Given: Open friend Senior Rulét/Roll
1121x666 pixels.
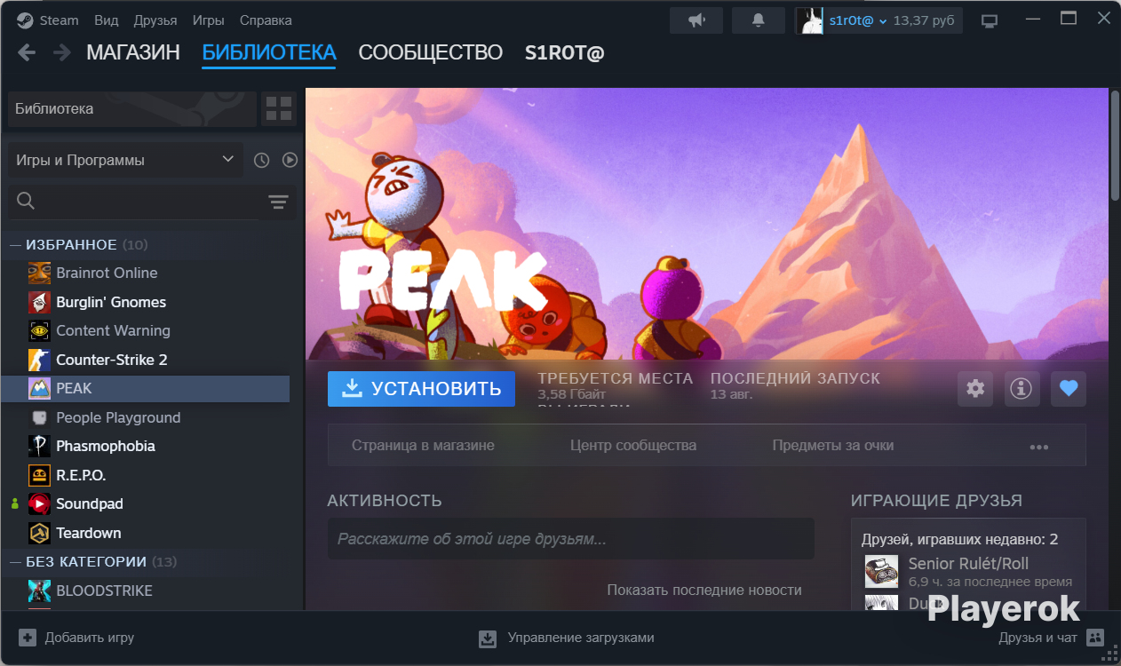Looking at the screenshot, I should point(968,572).
